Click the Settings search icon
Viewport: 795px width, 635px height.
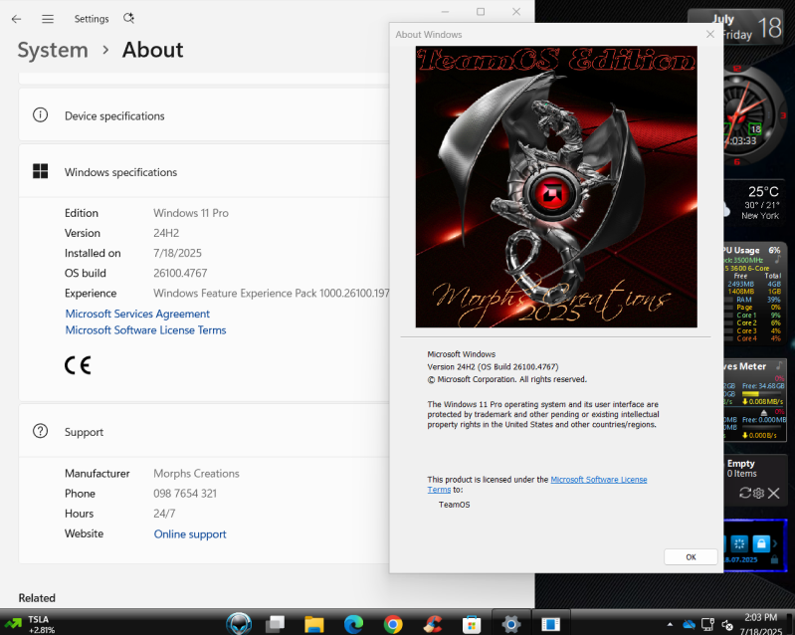(128, 18)
